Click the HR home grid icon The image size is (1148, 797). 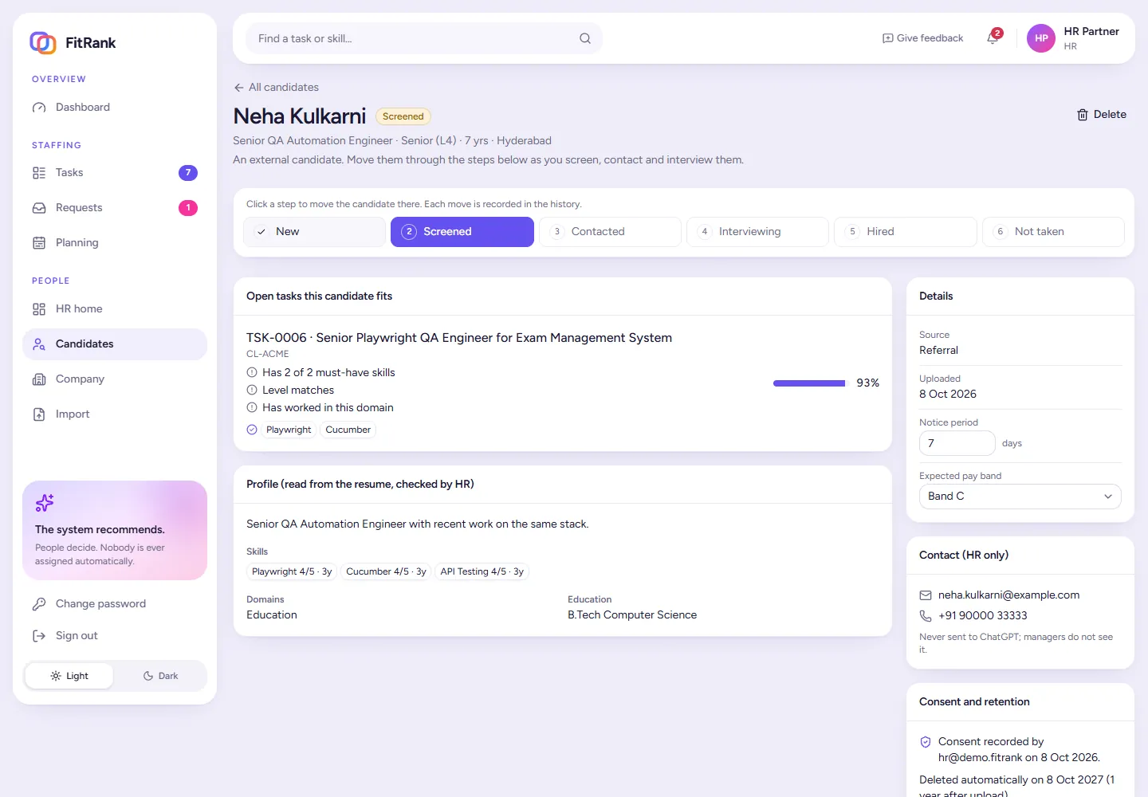[x=39, y=309]
